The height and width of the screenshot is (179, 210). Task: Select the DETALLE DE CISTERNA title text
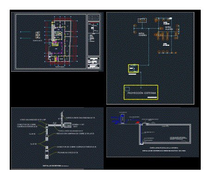click(x=164, y=151)
